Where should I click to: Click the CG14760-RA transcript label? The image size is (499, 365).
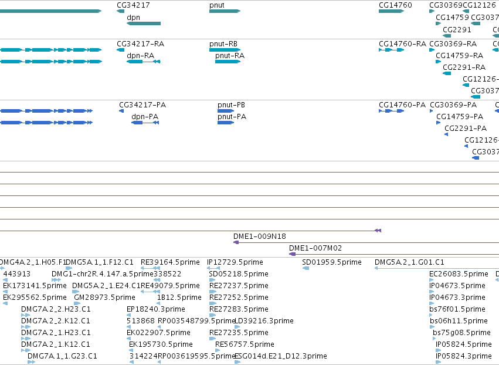pos(403,44)
